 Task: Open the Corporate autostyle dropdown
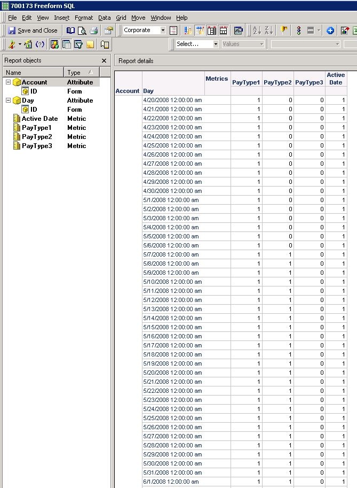[163, 30]
